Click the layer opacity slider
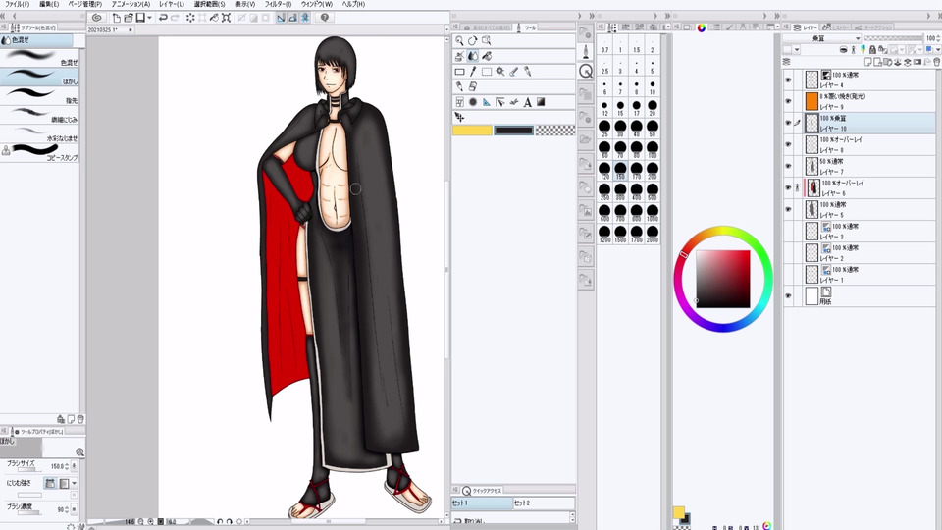942x530 pixels. pyautogui.click(x=892, y=38)
